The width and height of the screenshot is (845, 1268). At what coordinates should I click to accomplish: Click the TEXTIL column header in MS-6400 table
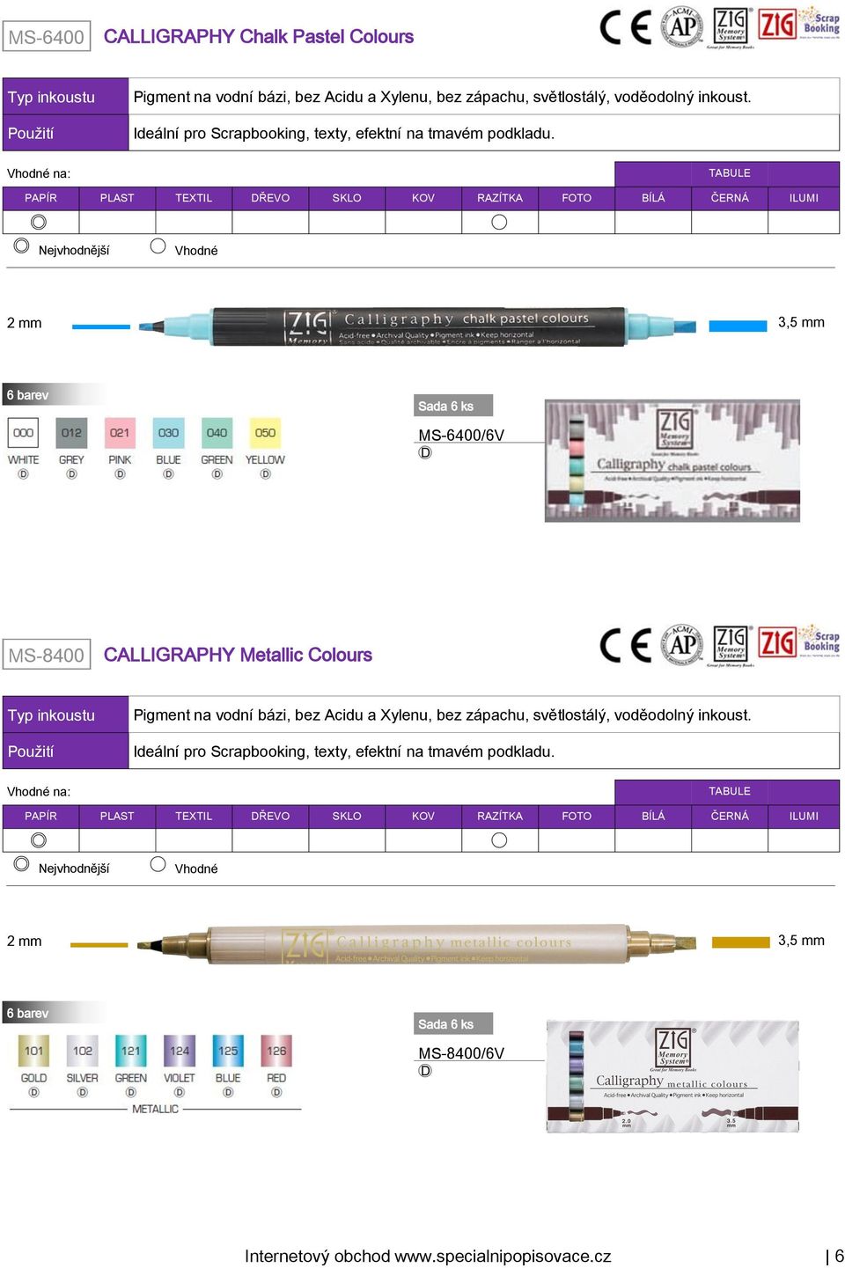(x=194, y=198)
